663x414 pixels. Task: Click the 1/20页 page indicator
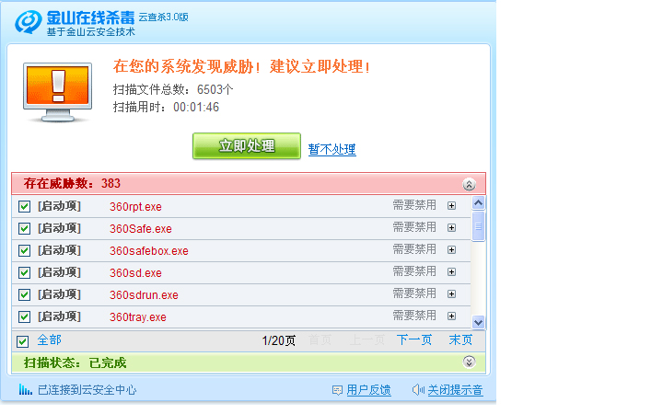tap(279, 340)
